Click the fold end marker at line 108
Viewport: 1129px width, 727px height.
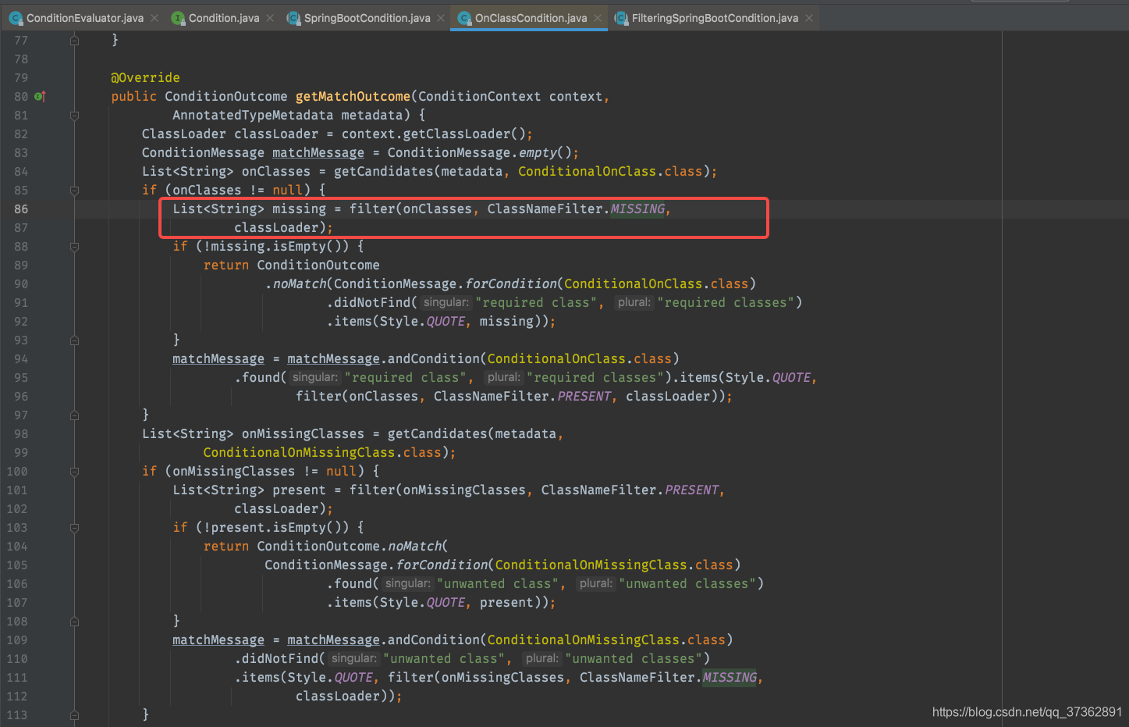[x=74, y=622]
